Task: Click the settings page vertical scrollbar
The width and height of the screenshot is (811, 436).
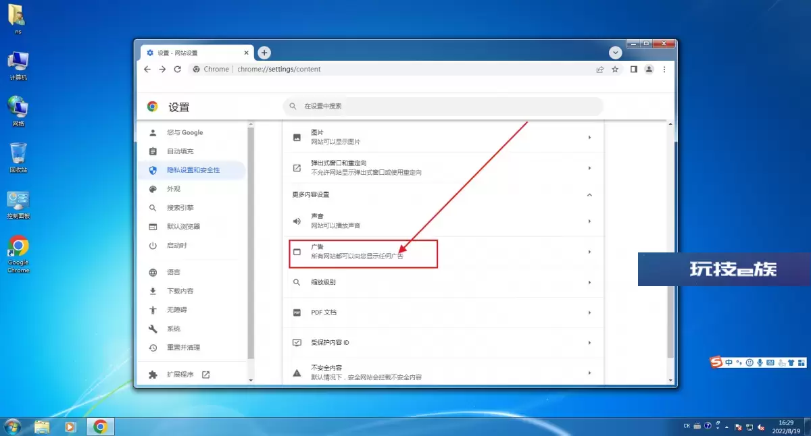Action: point(670,252)
